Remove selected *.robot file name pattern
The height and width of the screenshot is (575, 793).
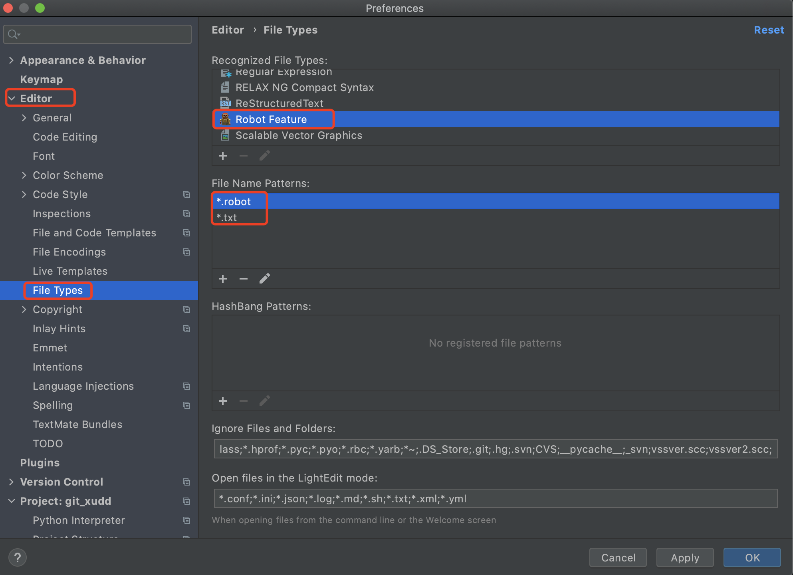[244, 279]
